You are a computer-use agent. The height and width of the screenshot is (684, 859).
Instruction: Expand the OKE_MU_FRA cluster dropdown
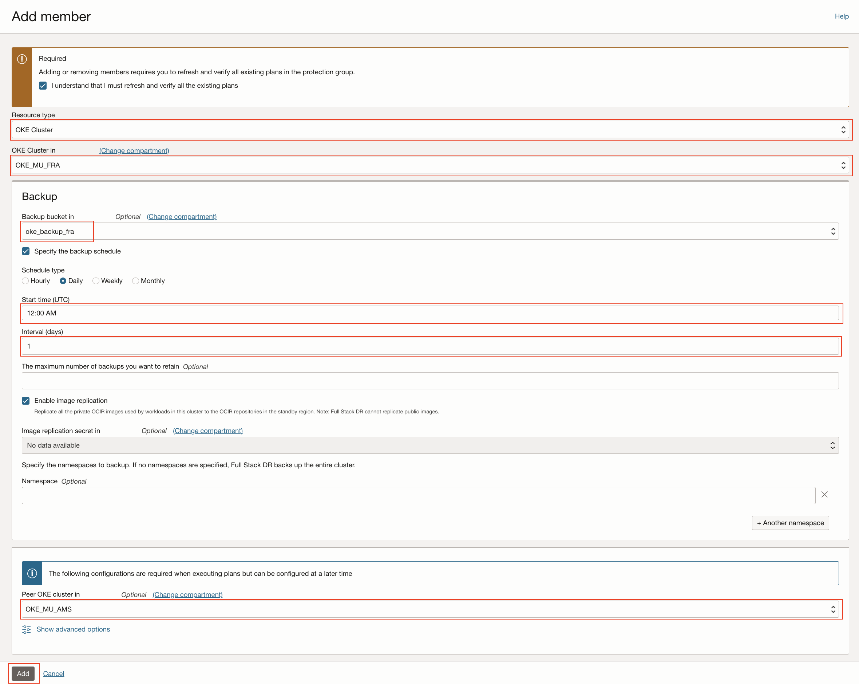click(x=429, y=165)
